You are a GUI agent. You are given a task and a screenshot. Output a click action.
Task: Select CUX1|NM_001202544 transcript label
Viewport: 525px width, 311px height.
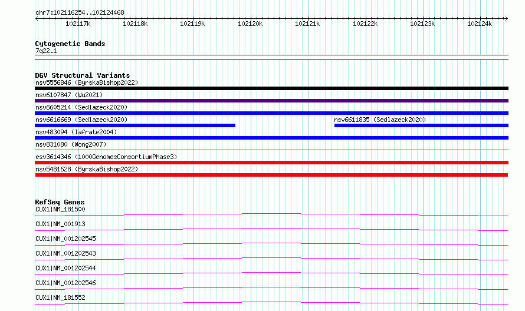pos(65,268)
